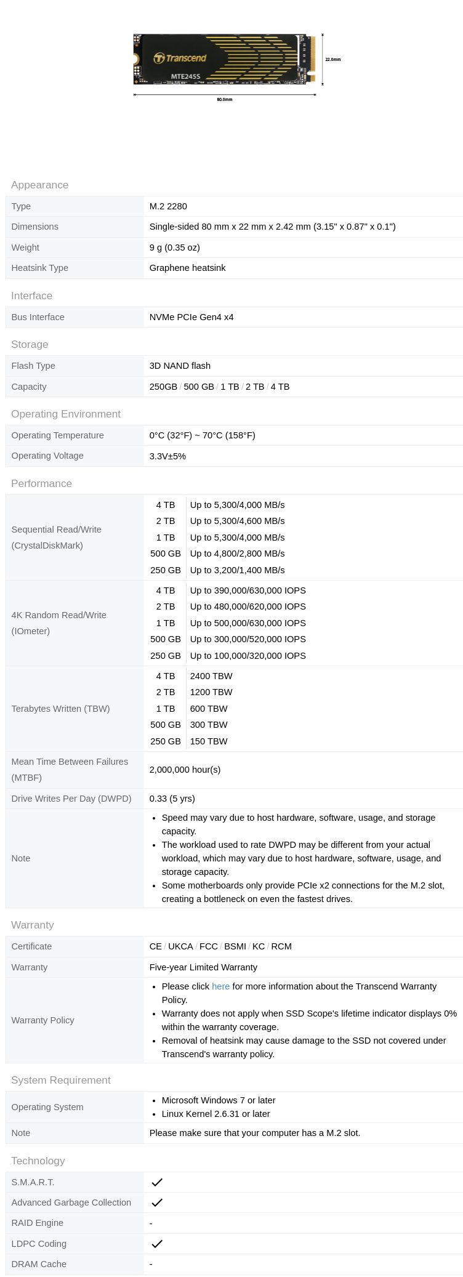Click 'Up to 300,000/520,000 IOPS' value
The image size is (463, 1277).
coord(248,639)
